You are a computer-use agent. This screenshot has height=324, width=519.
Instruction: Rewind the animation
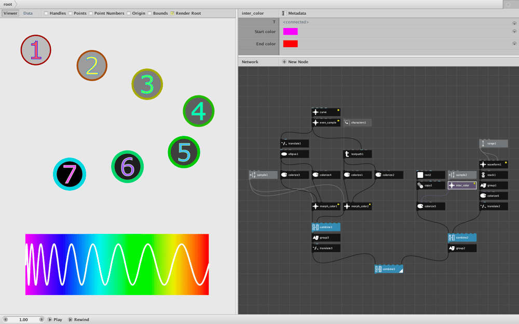[x=79, y=320]
